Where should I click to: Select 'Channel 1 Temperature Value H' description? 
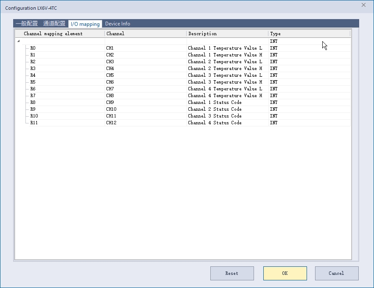pyautogui.click(x=225, y=55)
